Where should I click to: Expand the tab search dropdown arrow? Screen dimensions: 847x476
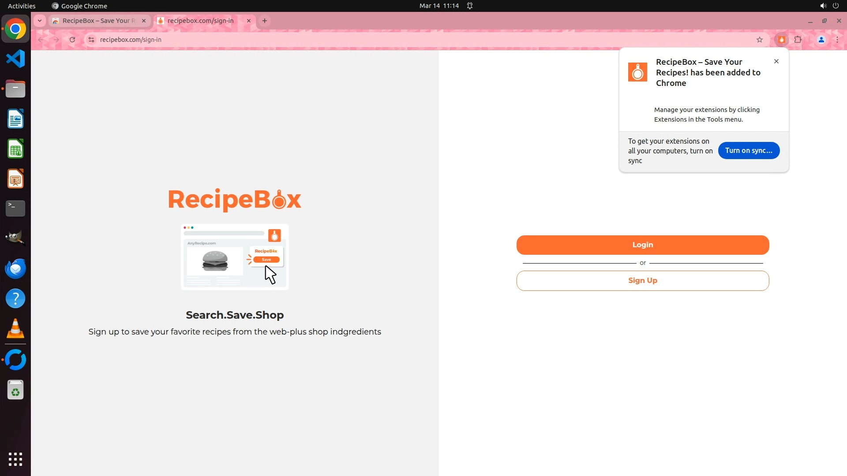[x=40, y=21]
